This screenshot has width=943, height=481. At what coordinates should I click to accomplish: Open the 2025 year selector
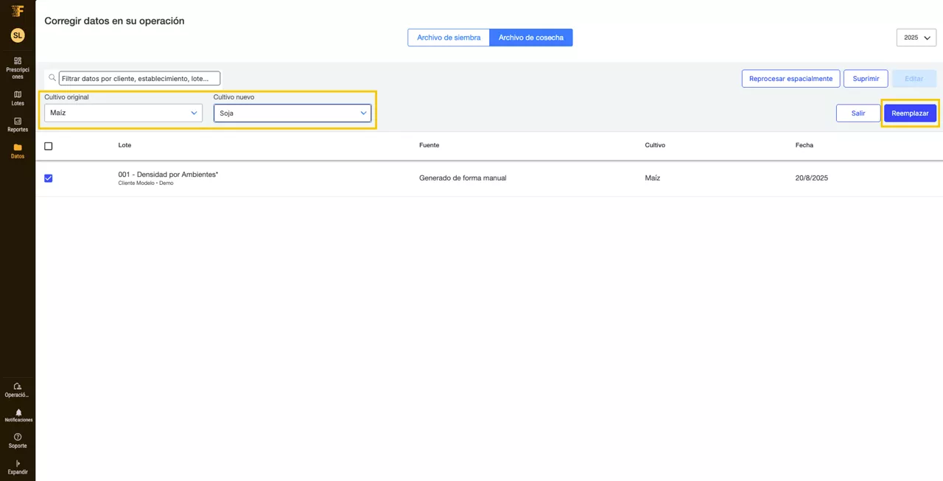[x=916, y=38]
